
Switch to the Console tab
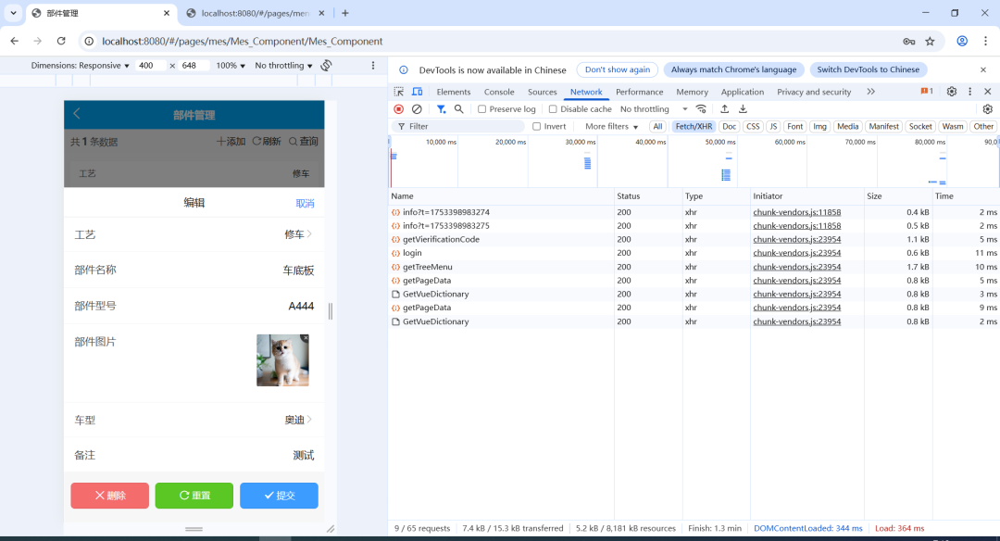(499, 92)
